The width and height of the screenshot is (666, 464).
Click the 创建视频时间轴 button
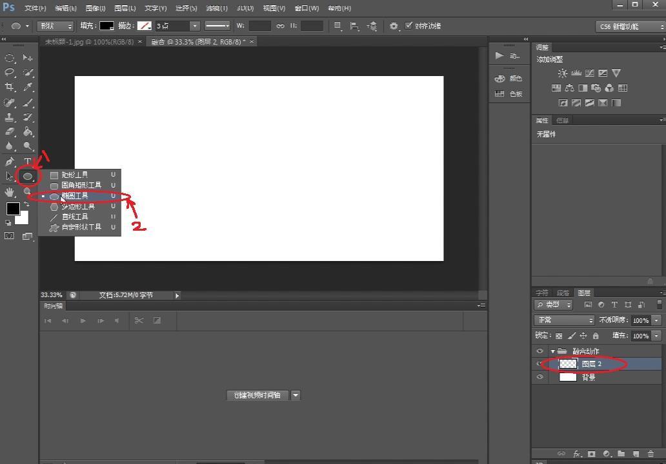click(x=257, y=395)
